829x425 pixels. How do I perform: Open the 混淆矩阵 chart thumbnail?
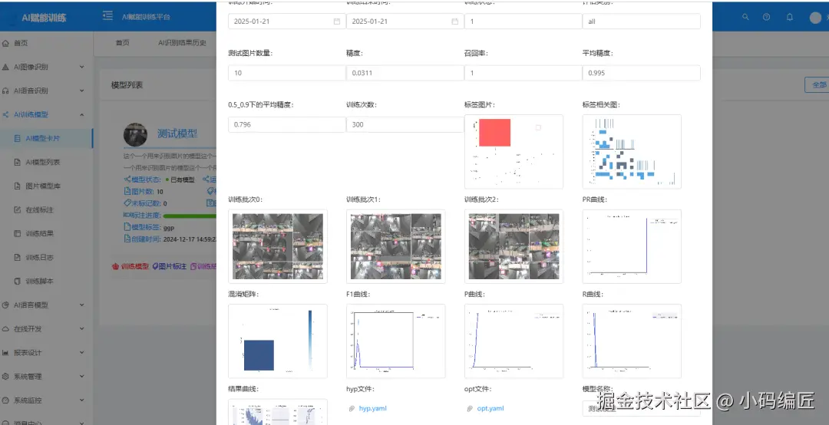pos(278,341)
